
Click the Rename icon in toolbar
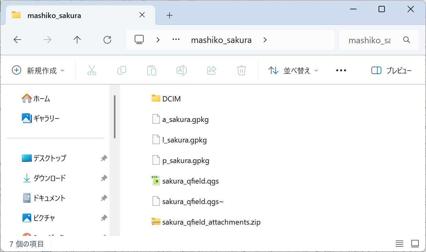(182, 70)
